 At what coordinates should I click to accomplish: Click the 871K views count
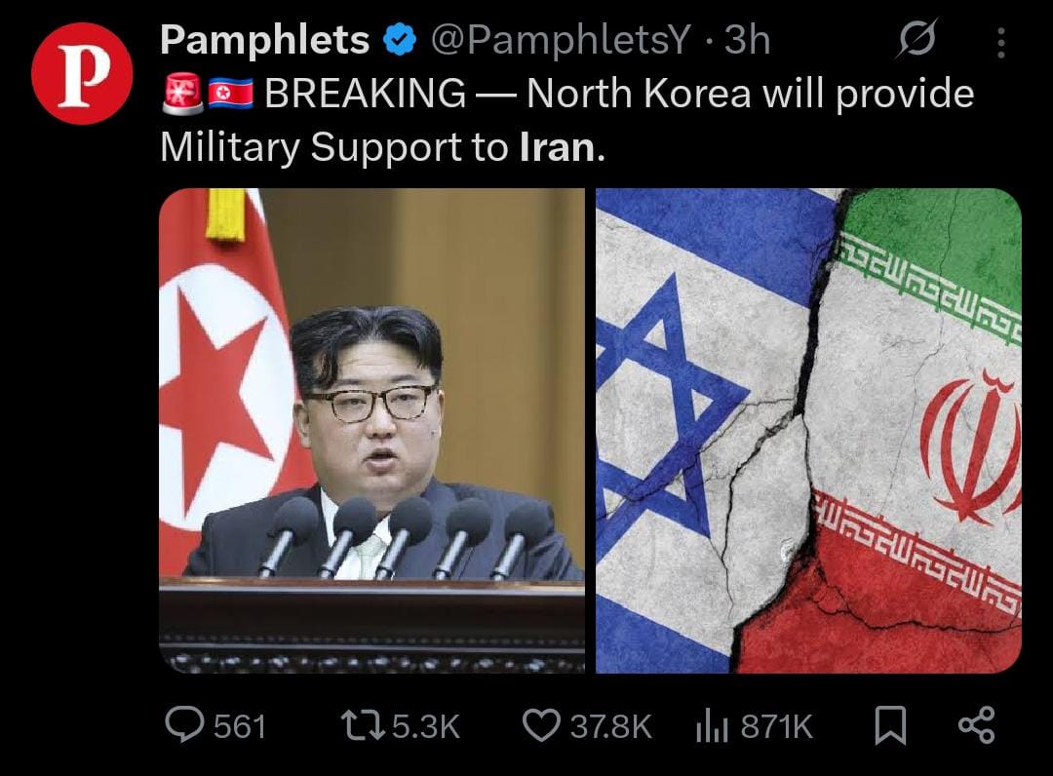(x=776, y=726)
